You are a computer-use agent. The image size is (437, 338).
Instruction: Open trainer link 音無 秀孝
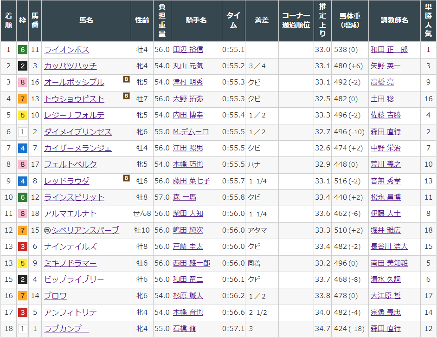[386, 181]
